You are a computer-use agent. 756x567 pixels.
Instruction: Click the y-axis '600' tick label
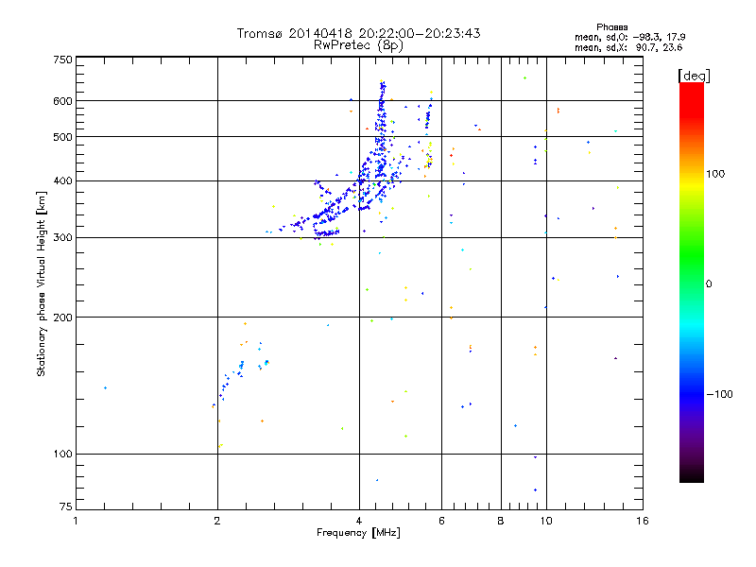62,101
